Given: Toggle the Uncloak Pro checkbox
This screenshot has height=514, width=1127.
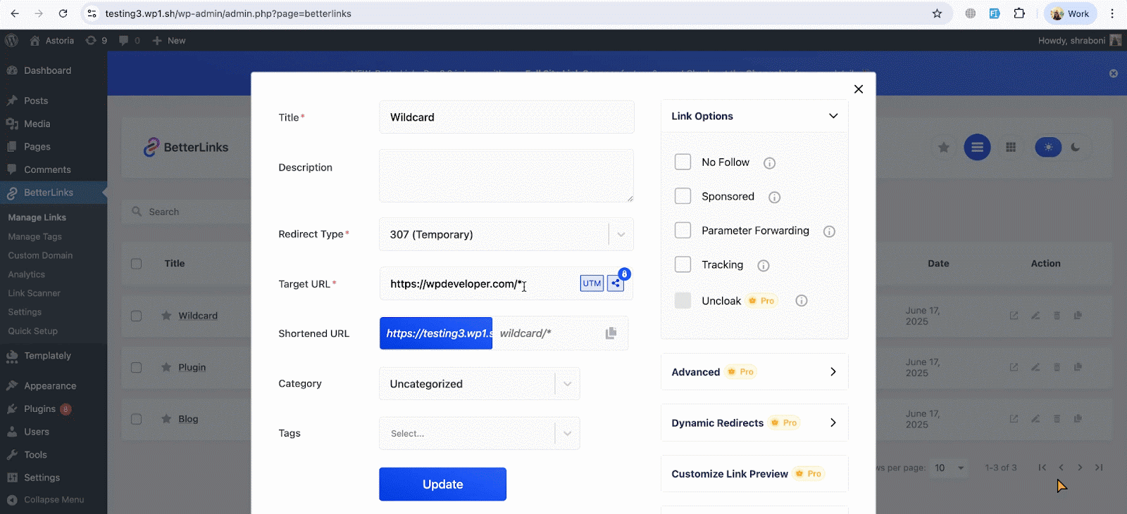Looking at the screenshot, I should pyautogui.click(x=683, y=300).
